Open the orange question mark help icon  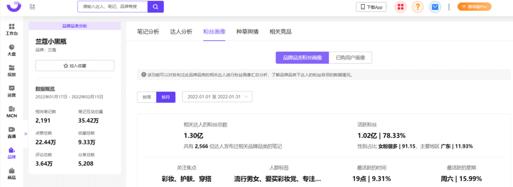(x=418, y=7)
